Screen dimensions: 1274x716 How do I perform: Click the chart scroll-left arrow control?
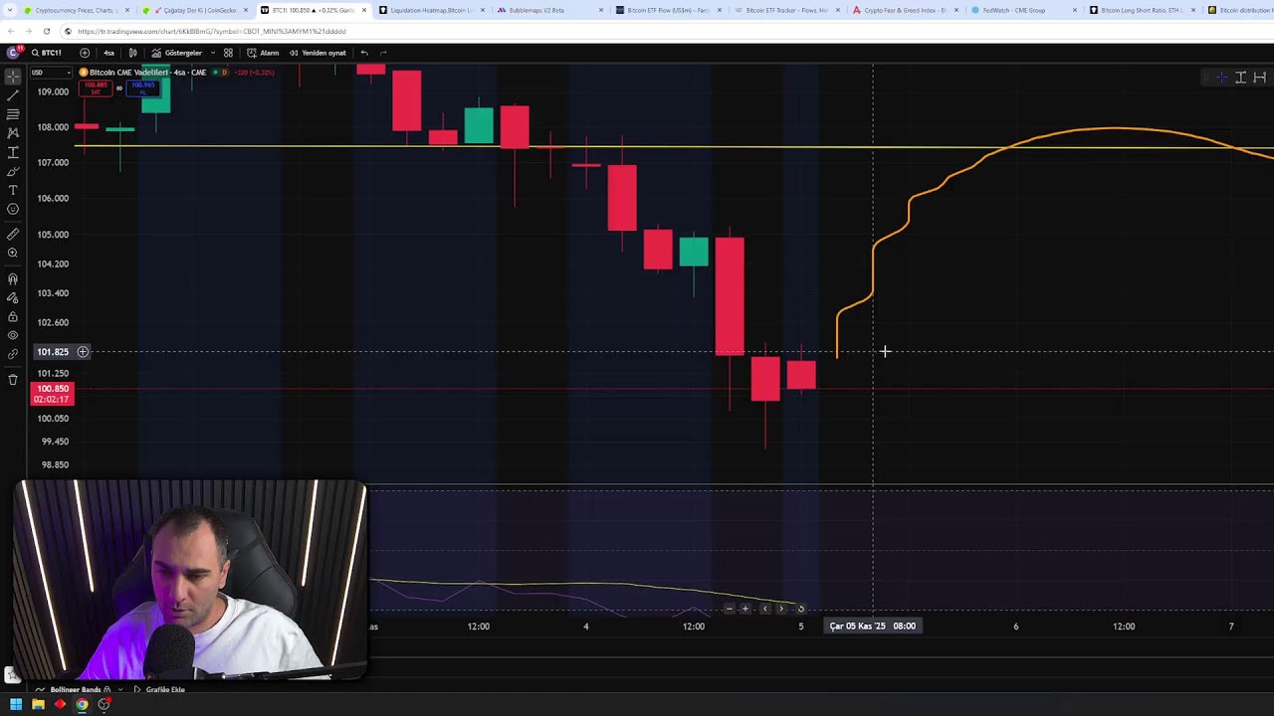(764, 609)
